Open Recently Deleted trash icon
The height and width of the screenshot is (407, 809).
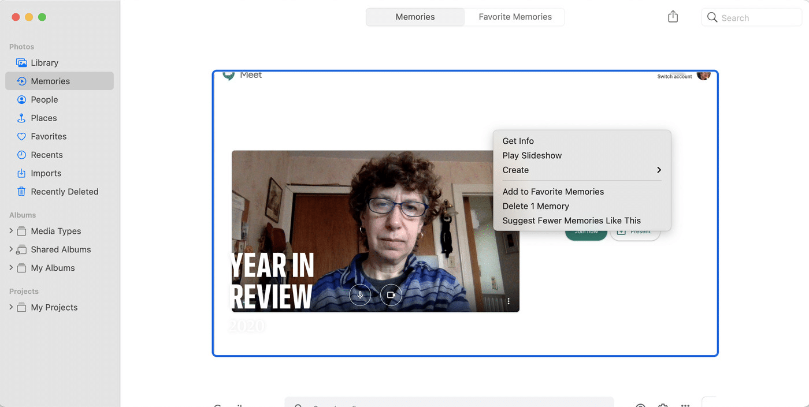click(21, 192)
